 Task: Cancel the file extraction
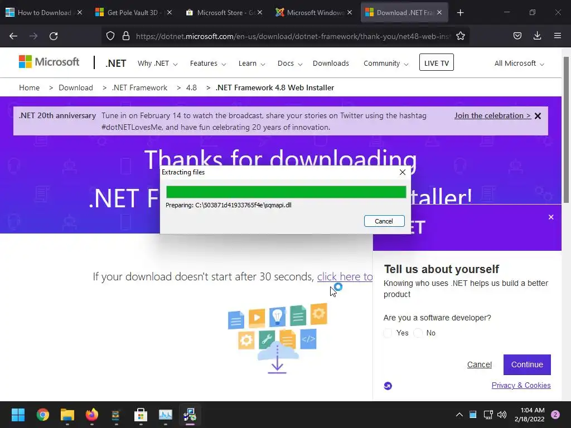click(384, 221)
